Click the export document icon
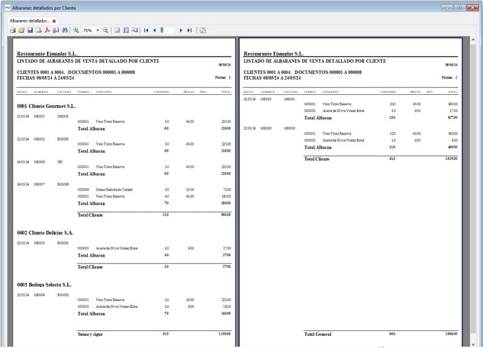The height and width of the screenshot is (348, 483). click(x=38, y=30)
